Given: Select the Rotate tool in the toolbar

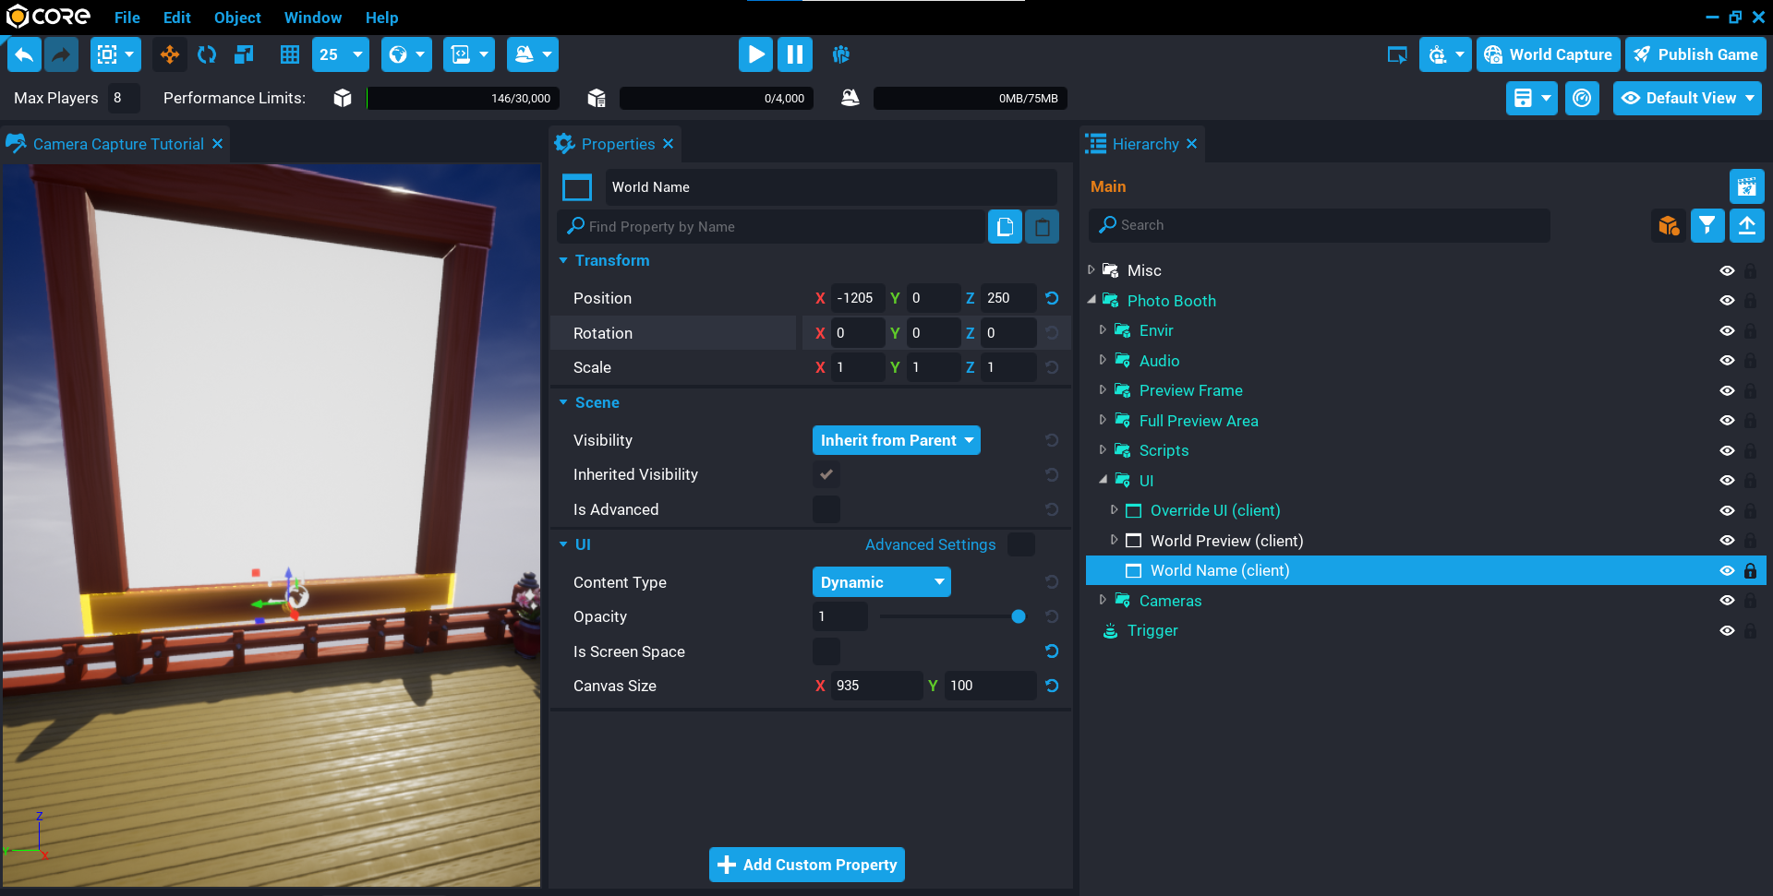Looking at the screenshot, I should point(207,54).
